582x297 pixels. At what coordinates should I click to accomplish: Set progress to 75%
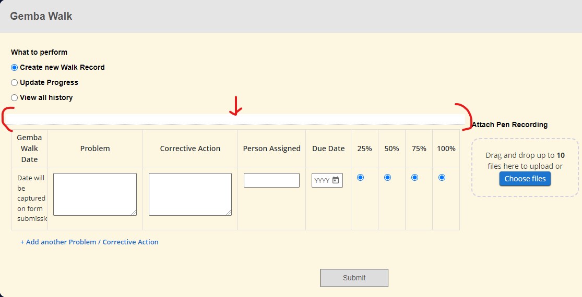point(414,178)
